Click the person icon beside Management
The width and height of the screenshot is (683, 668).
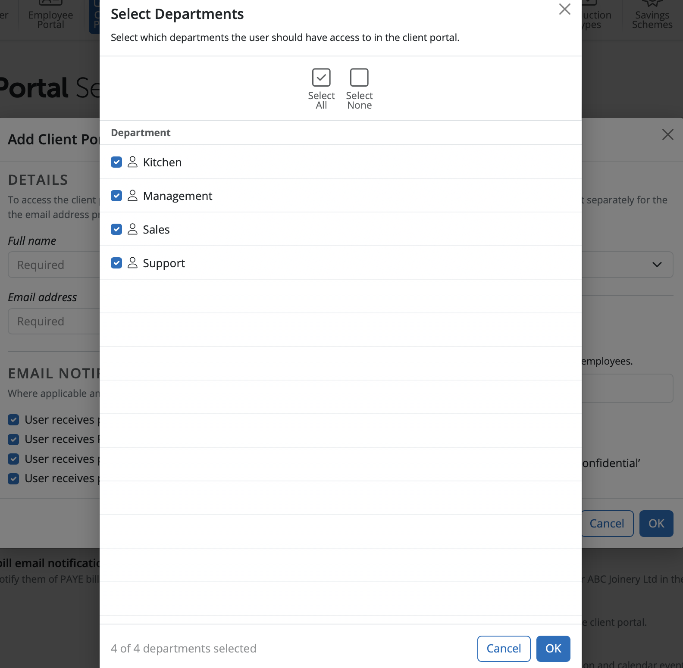point(132,196)
